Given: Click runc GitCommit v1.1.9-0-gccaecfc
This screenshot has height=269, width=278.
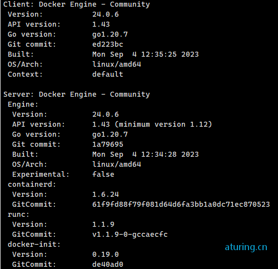Looking at the screenshot, I should (x=130, y=235).
